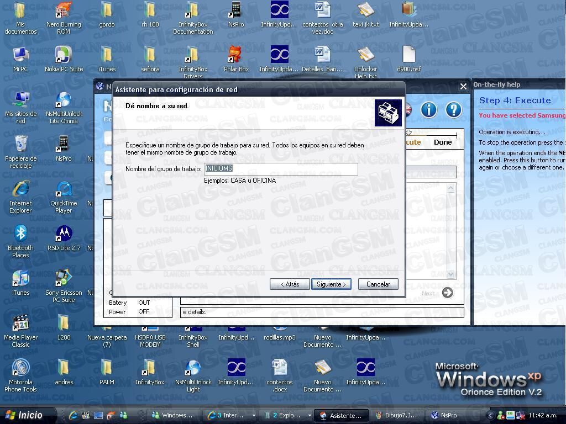566x424 pixels.
Task: Open the grouped Internet windows taskbar dropdown
Action: [254, 415]
